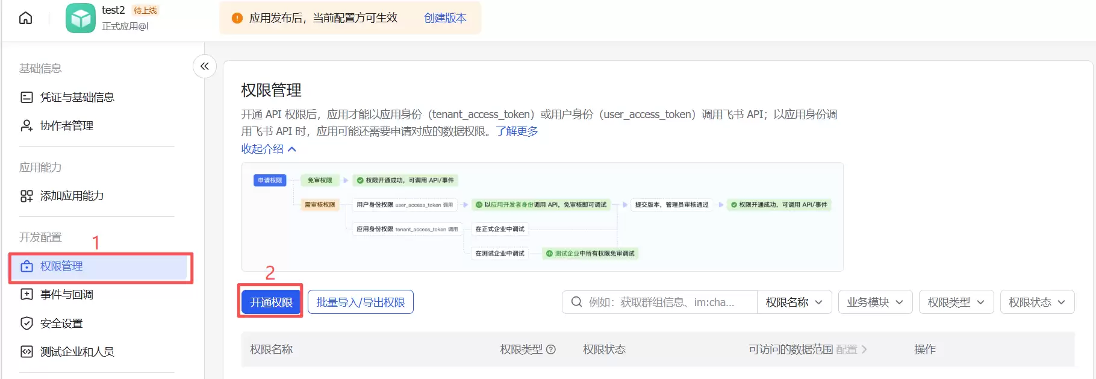Click the 权限管理 page heading

pos(272,90)
